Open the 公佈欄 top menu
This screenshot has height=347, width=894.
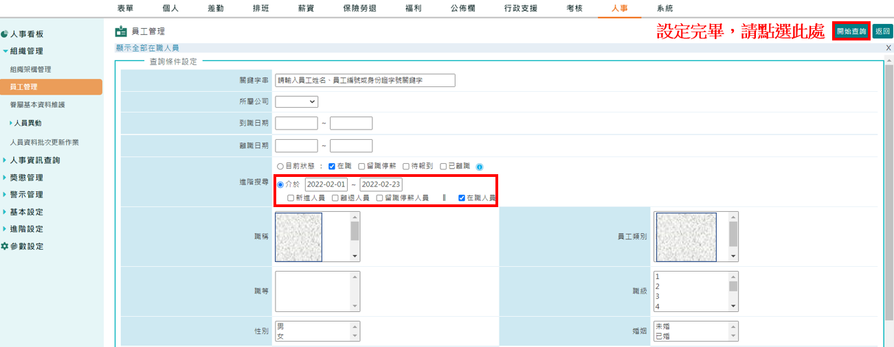point(462,8)
